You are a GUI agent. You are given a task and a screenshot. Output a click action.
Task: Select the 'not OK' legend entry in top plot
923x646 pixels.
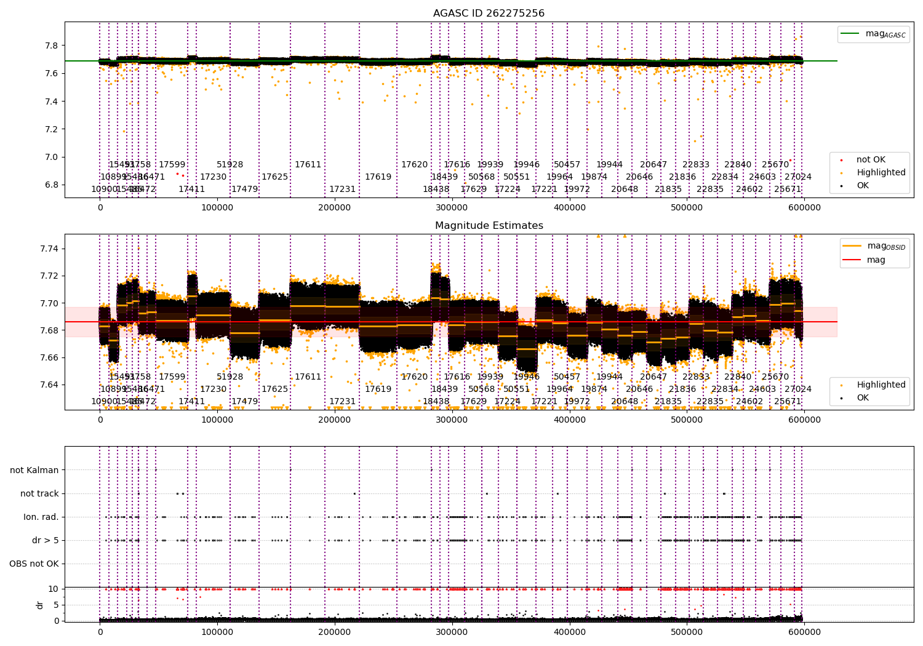coord(863,160)
